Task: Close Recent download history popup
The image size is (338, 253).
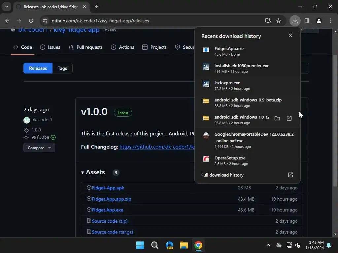Action: (x=290, y=35)
